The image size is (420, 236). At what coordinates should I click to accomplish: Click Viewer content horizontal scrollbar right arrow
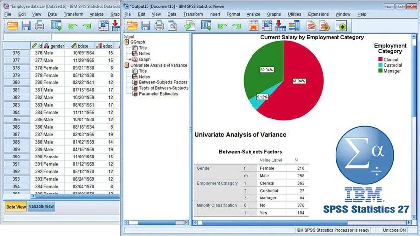click(x=409, y=222)
